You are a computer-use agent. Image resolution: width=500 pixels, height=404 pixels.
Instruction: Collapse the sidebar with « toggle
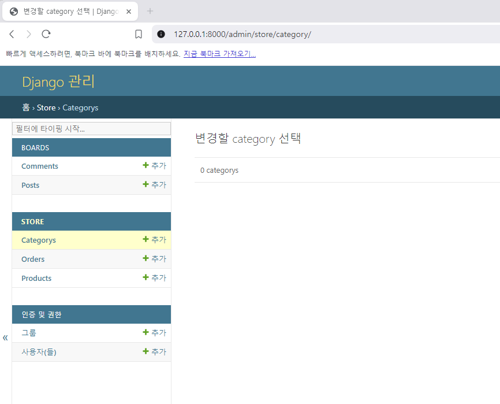point(5,338)
